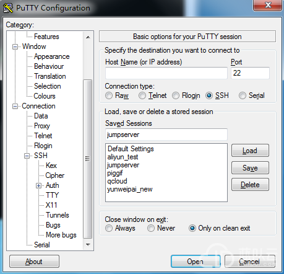This screenshot has width=284, height=274.
Task: Open the Data category
Action: (x=41, y=116)
